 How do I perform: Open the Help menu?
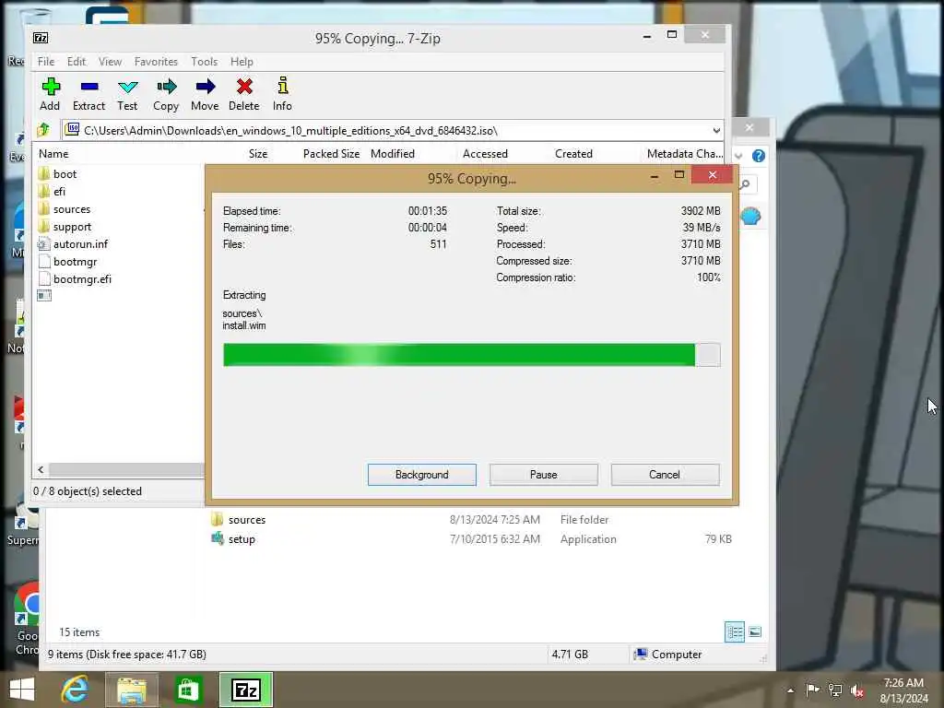242,62
